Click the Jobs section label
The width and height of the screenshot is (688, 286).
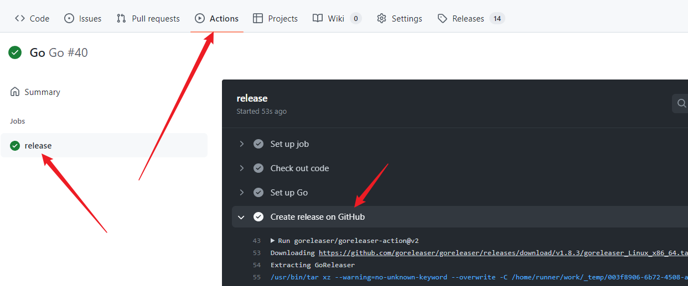tap(18, 121)
